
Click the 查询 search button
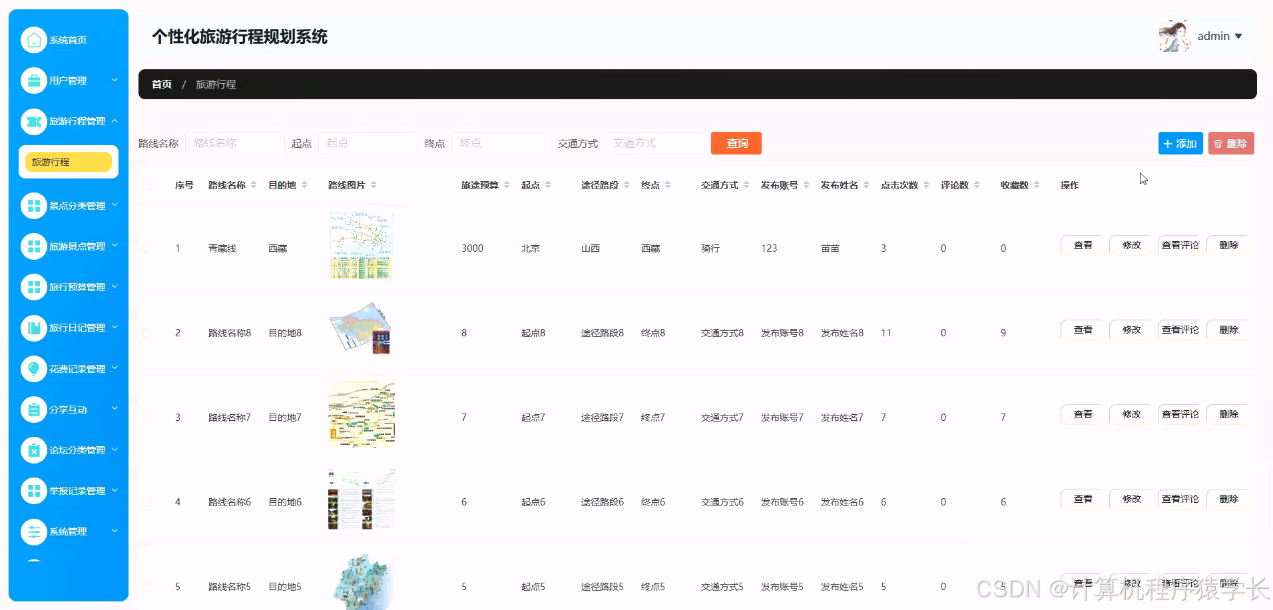pos(736,143)
